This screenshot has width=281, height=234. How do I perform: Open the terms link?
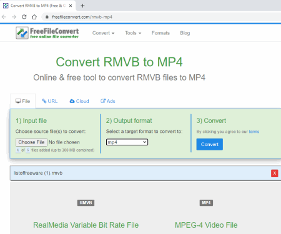pyautogui.click(x=254, y=132)
